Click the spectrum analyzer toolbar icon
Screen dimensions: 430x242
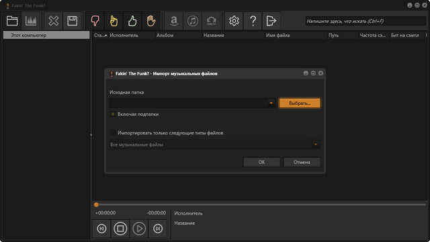coord(31,21)
